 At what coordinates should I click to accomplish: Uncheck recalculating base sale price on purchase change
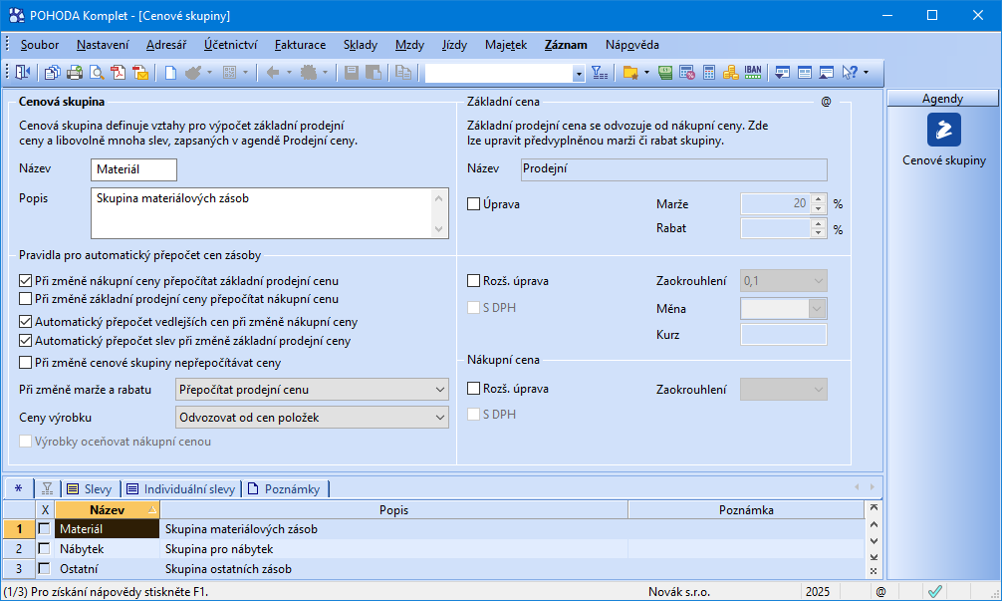pyautogui.click(x=26, y=281)
